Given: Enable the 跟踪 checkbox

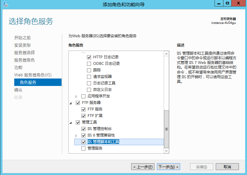Looking at the screenshot, I should [x=89, y=70].
